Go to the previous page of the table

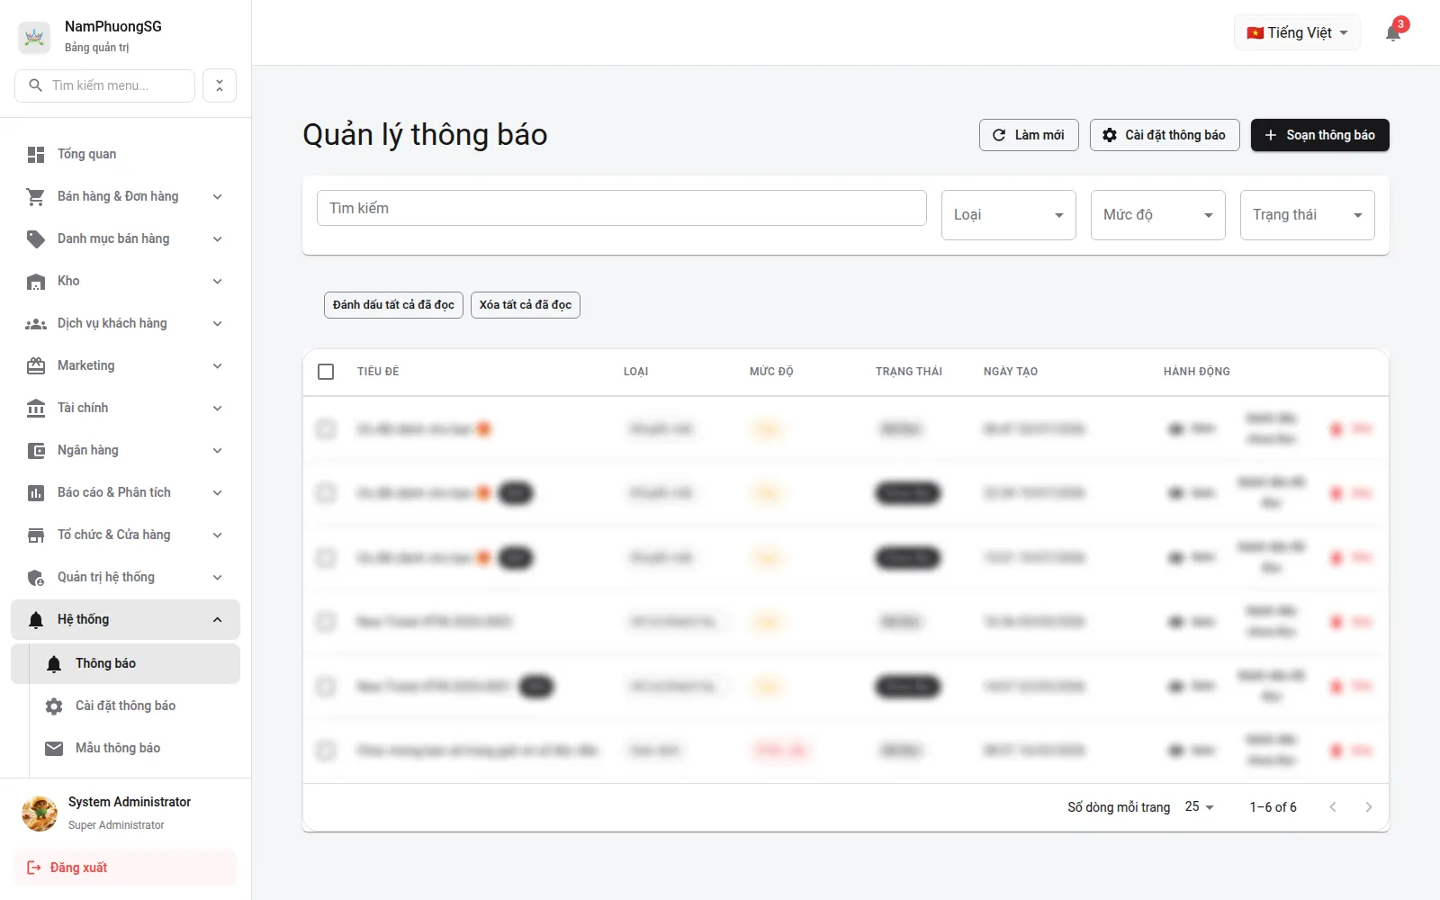pyautogui.click(x=1333, y=807)
